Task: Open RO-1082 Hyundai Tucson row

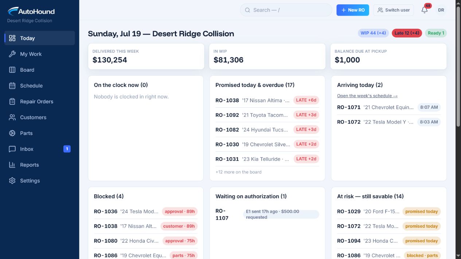Action: coord(267,129)
